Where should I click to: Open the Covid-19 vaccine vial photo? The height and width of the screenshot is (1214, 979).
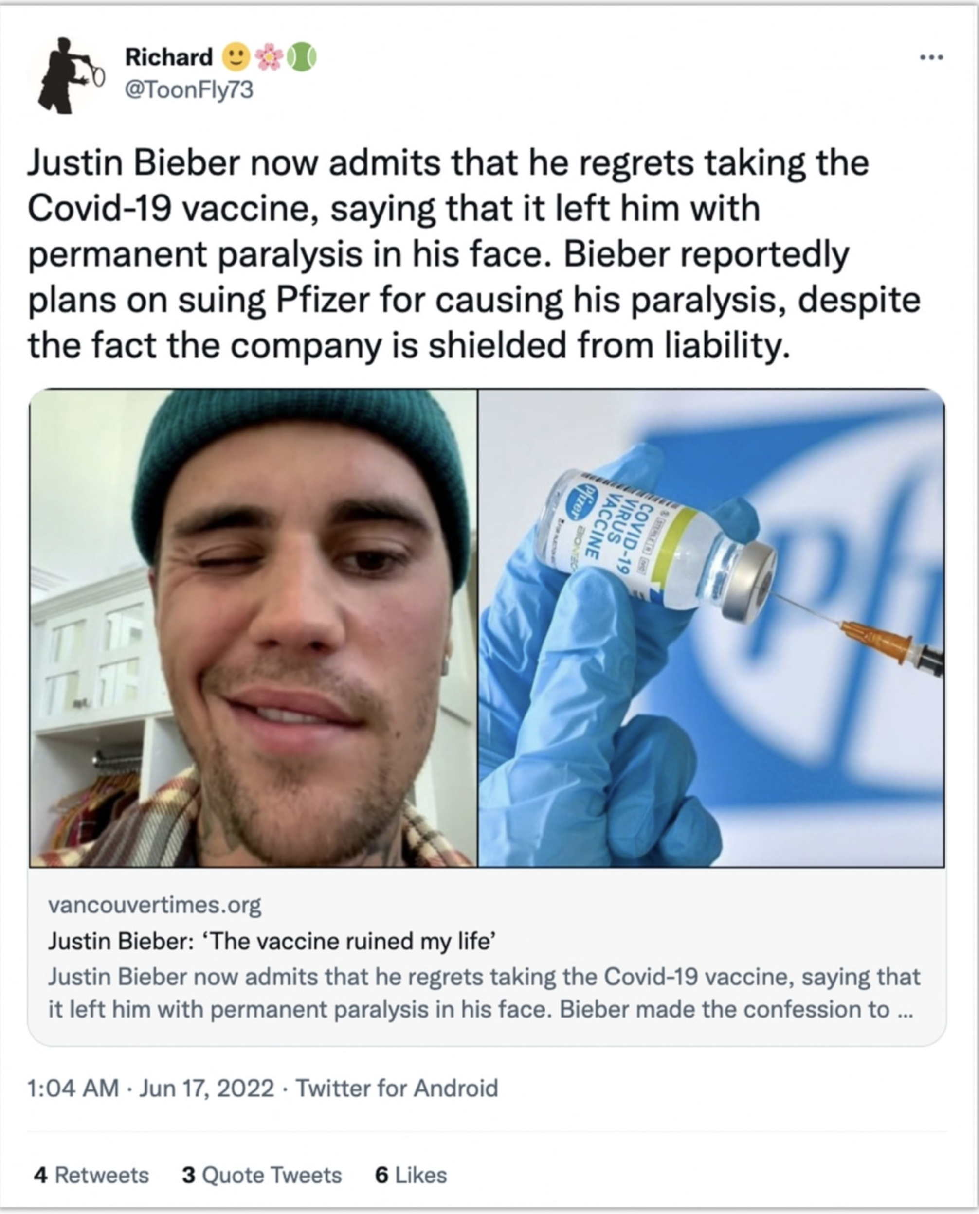711,627
